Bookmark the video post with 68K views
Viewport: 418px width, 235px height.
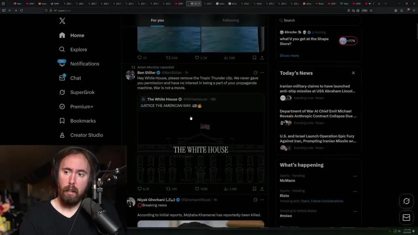[x=254, y=58]
